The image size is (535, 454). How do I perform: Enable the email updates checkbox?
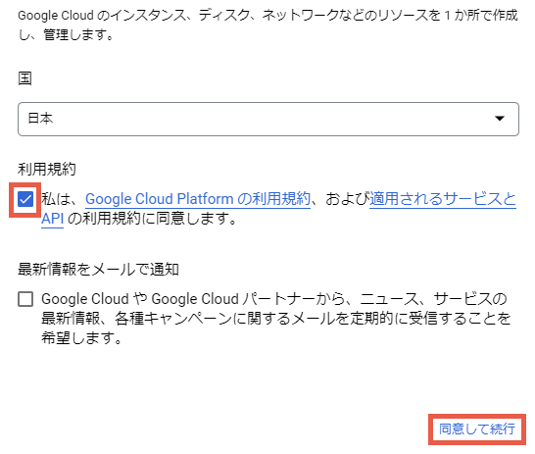tap(25, 299)
